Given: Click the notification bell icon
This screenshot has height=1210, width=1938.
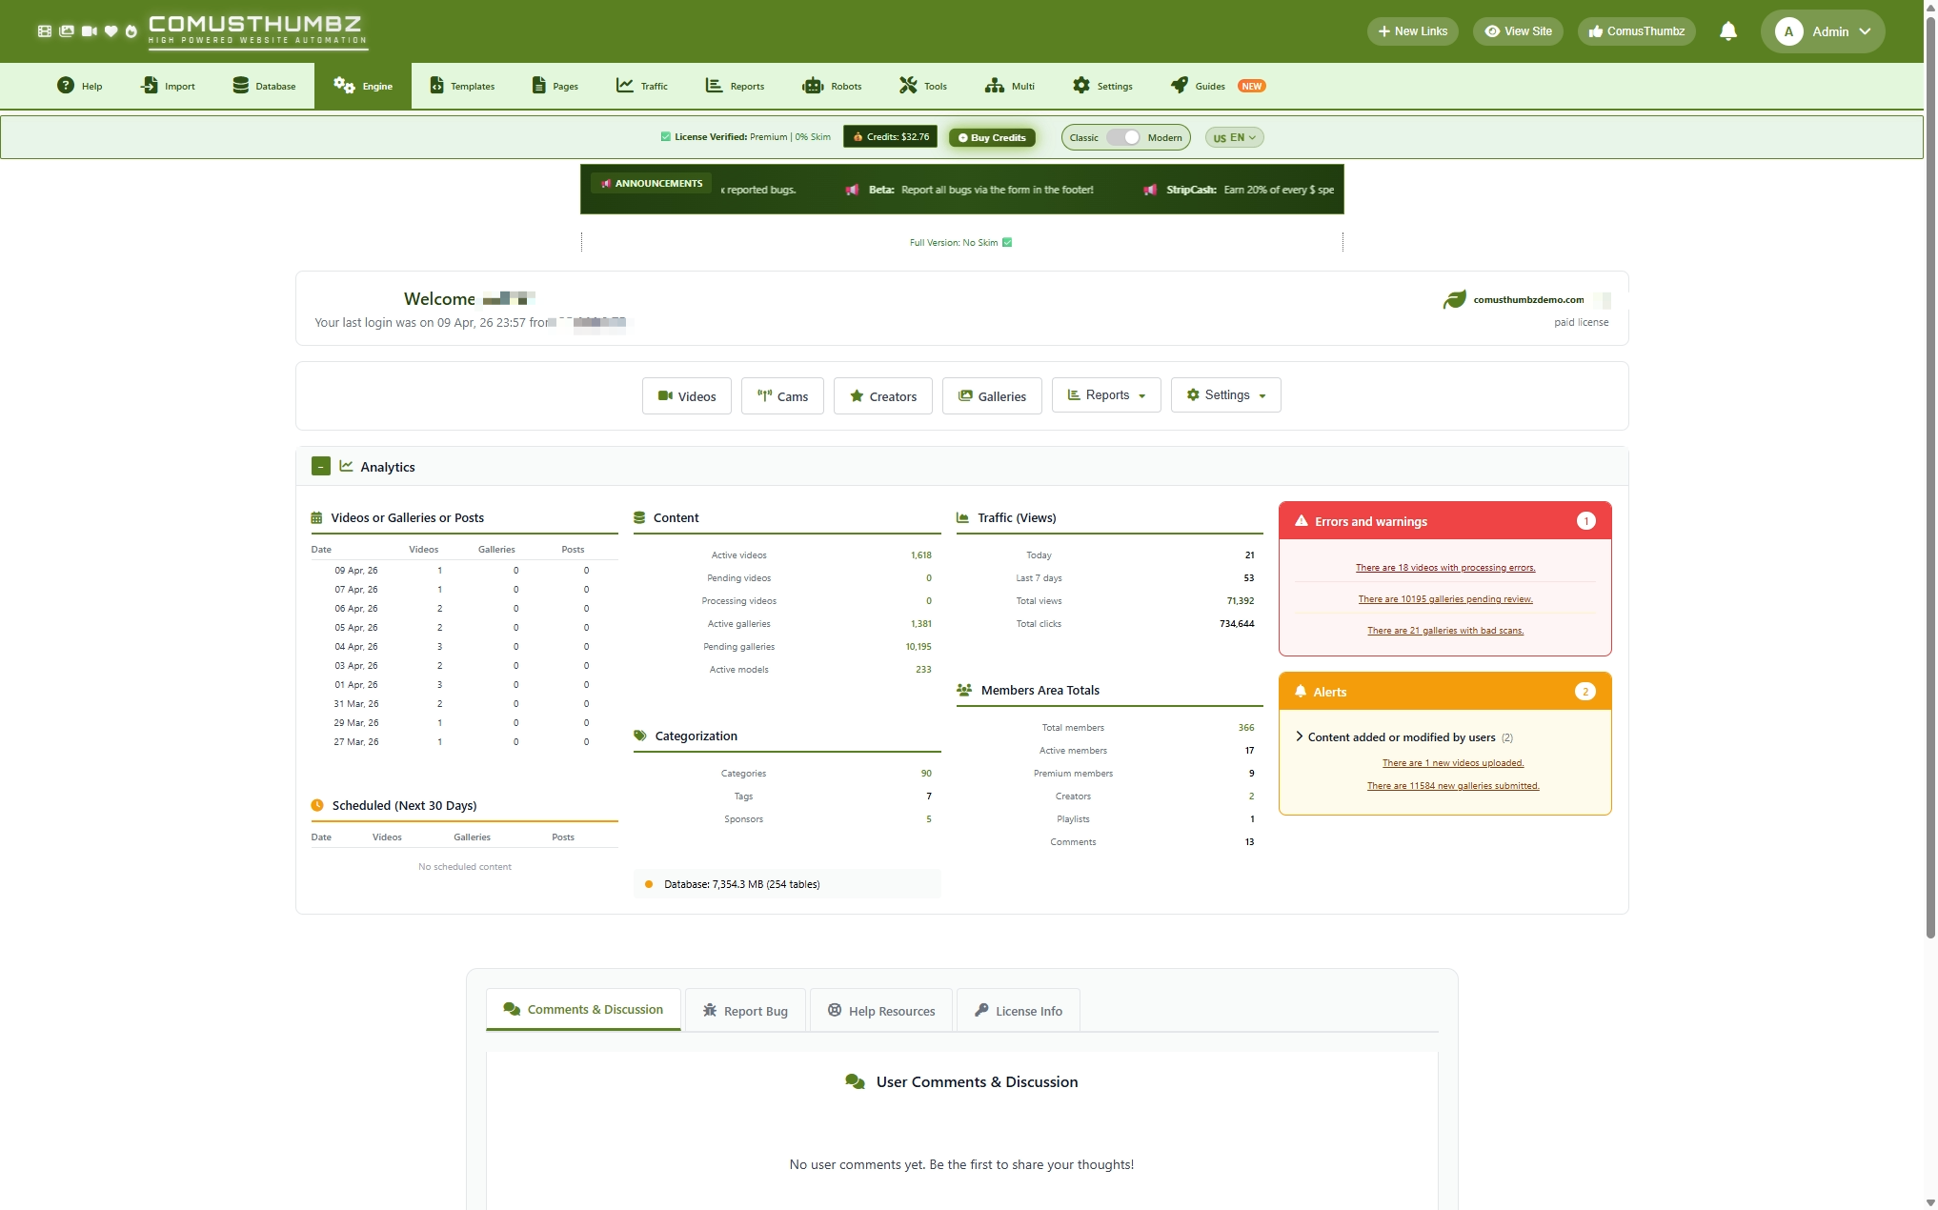Looking at the screenshot, I should 1727,31.
